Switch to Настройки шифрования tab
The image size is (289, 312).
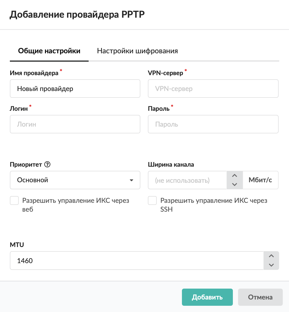[137, 51]
